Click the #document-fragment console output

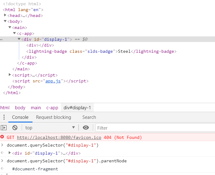[35, 169]
